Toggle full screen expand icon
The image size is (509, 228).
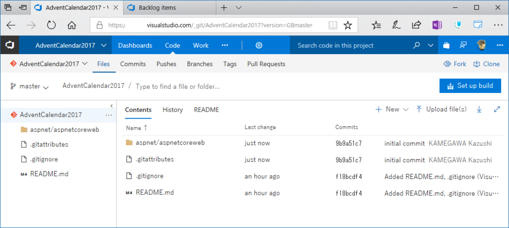(x=497, y=110)
